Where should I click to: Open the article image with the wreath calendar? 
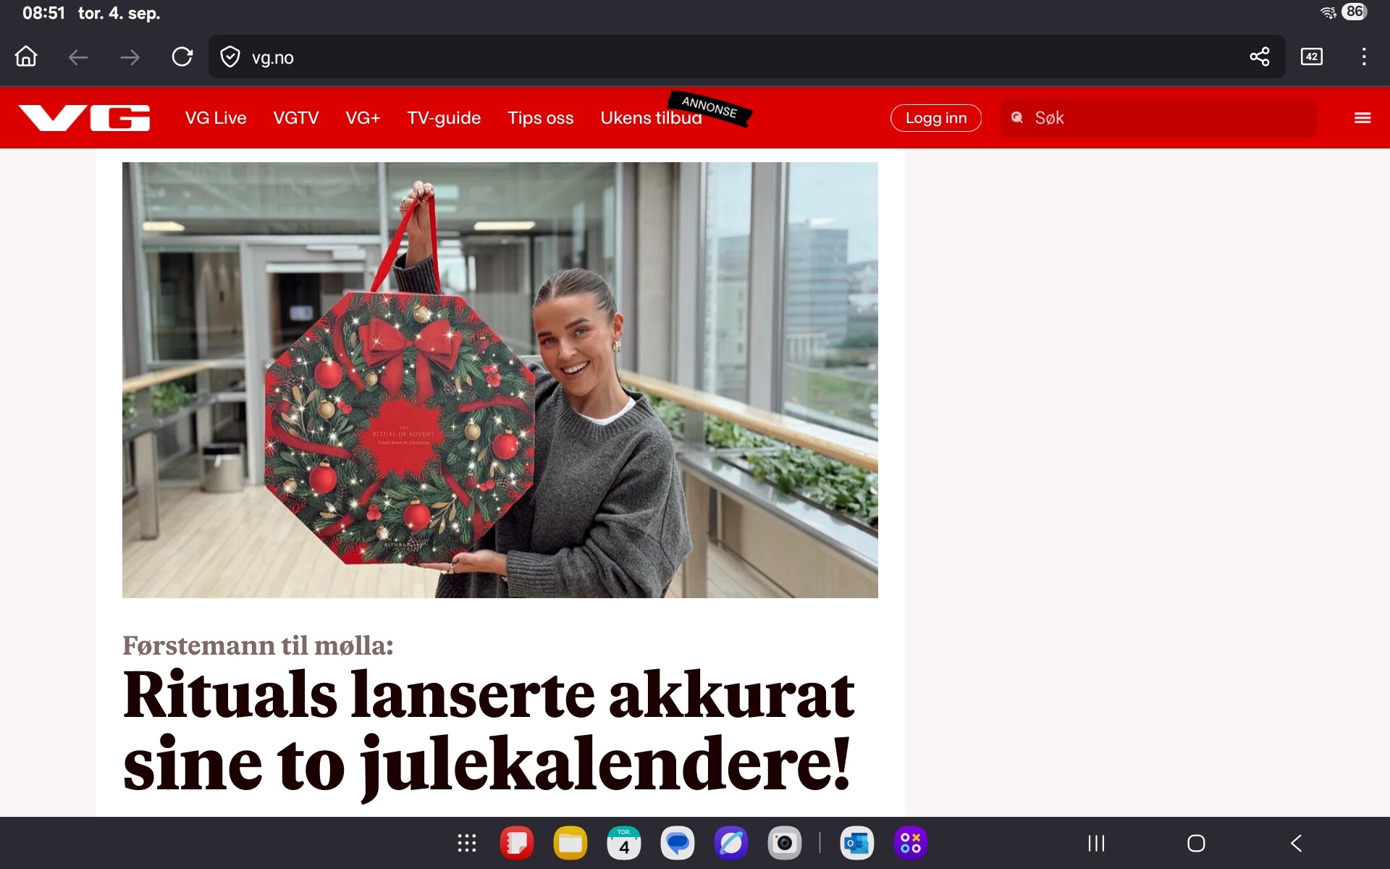coord(500,380)
